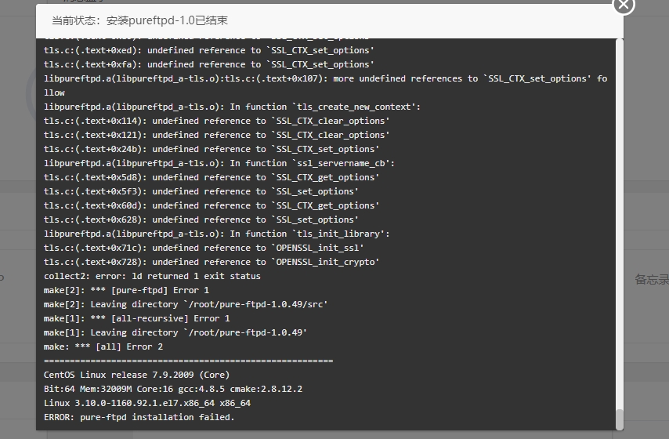Click the partially hidden 备忘录 label

click(652, 279)
